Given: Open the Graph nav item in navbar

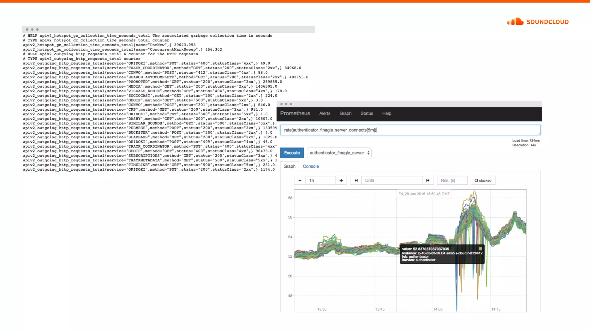Looking at the screenshot, I should [x=345, y=114].
